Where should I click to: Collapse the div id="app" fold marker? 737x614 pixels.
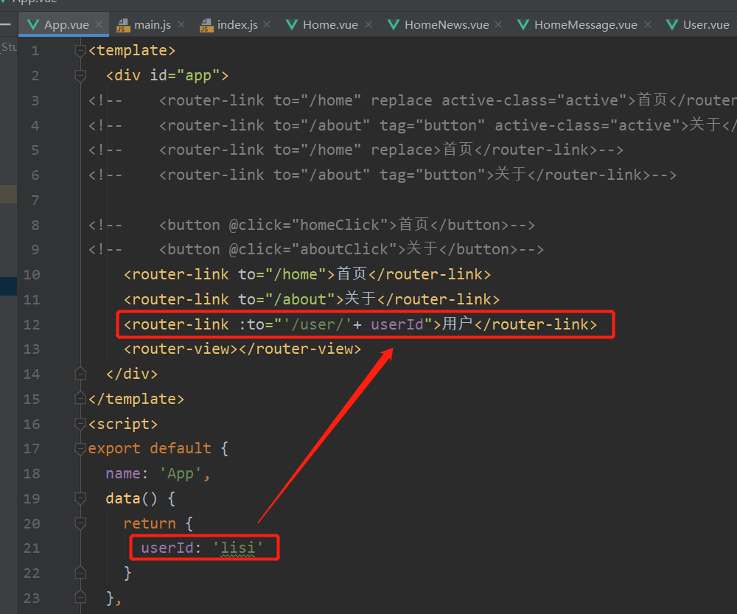pyautogui.click(x=80, y=75)
